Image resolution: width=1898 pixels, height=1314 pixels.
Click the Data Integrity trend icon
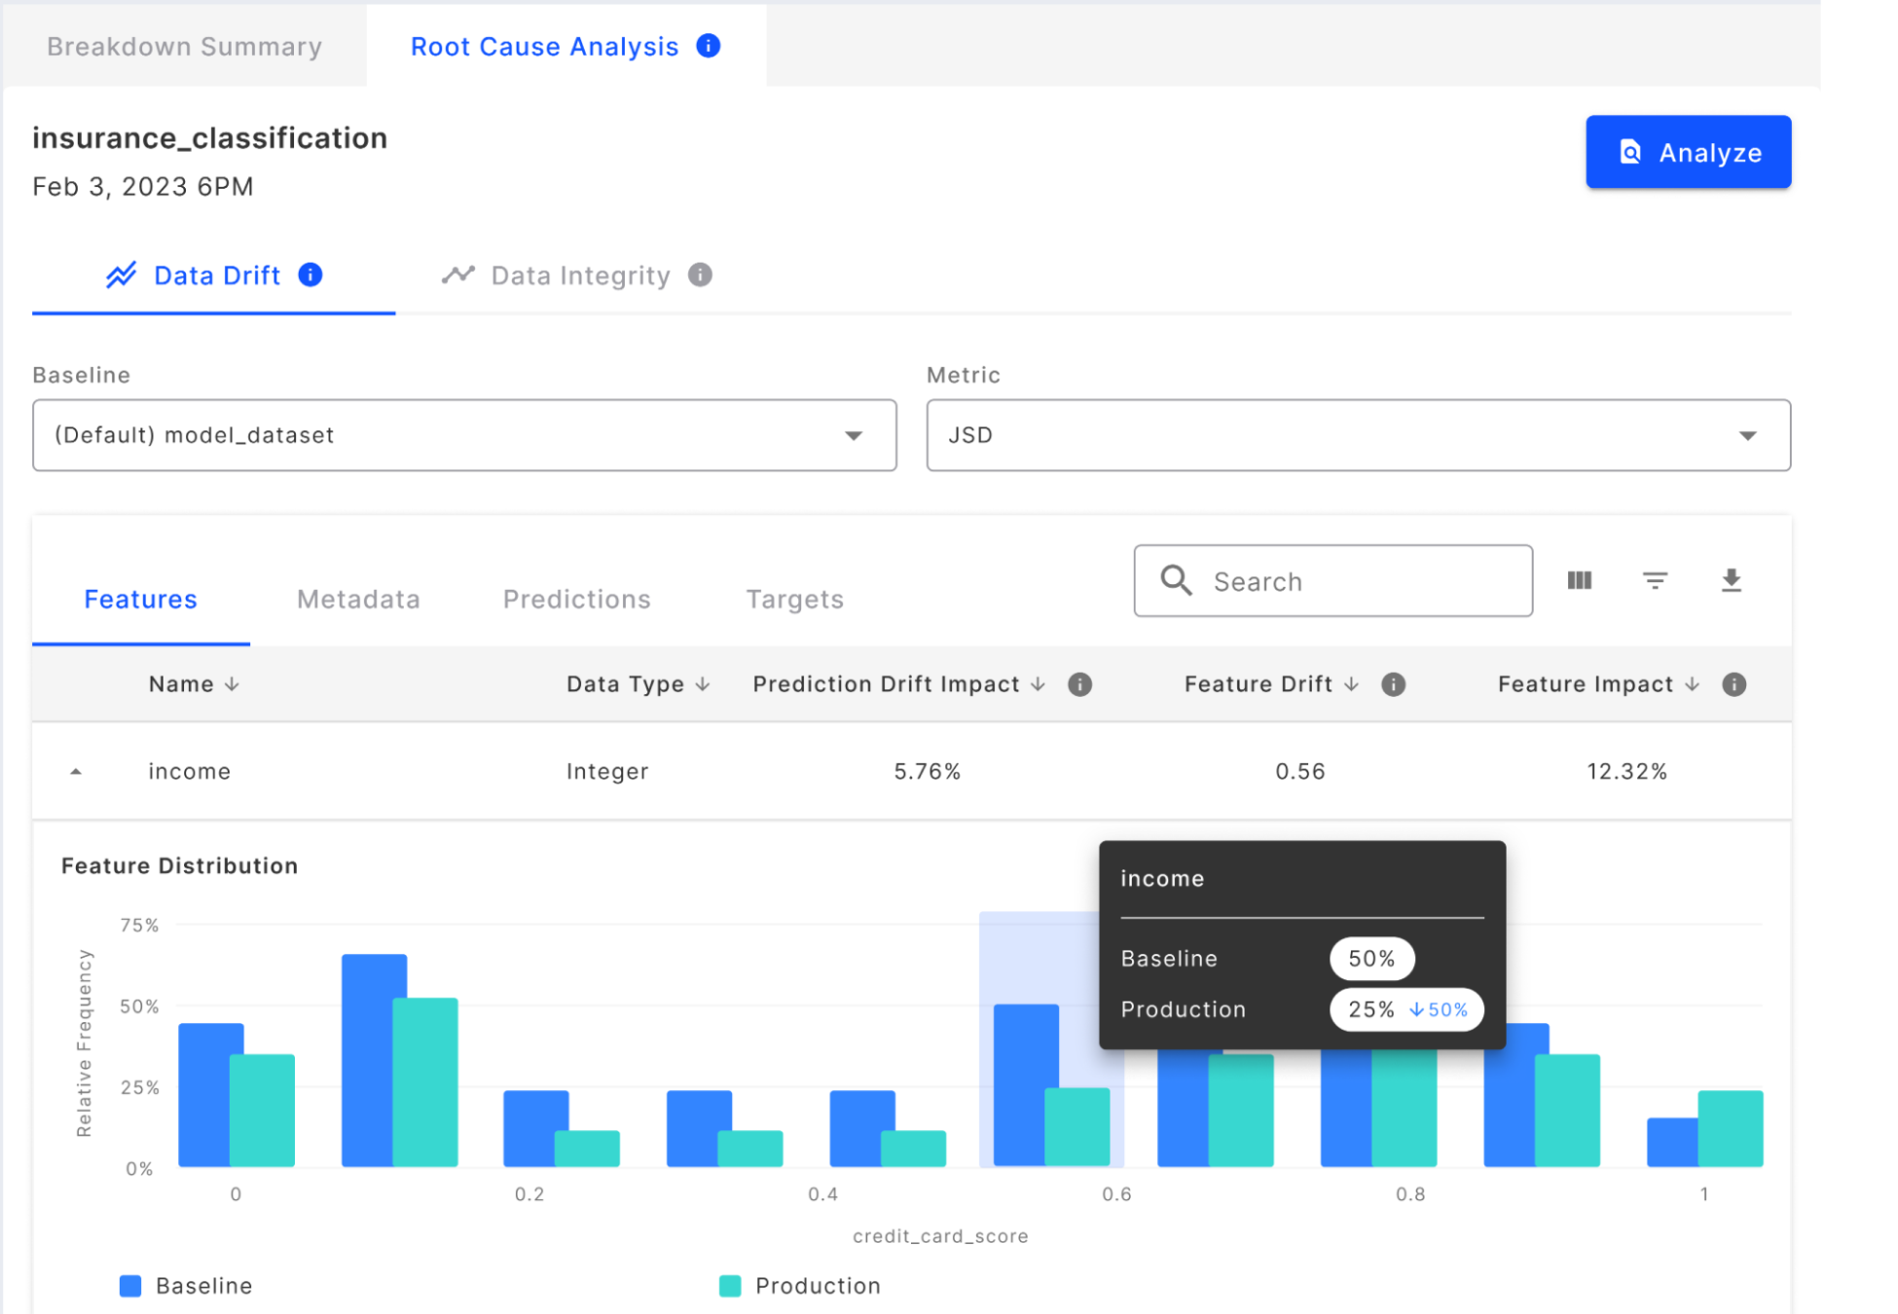[x=457, y=275]
